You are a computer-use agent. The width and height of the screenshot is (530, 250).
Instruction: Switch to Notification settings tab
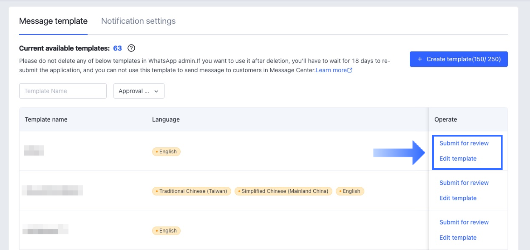pos(138,21)
